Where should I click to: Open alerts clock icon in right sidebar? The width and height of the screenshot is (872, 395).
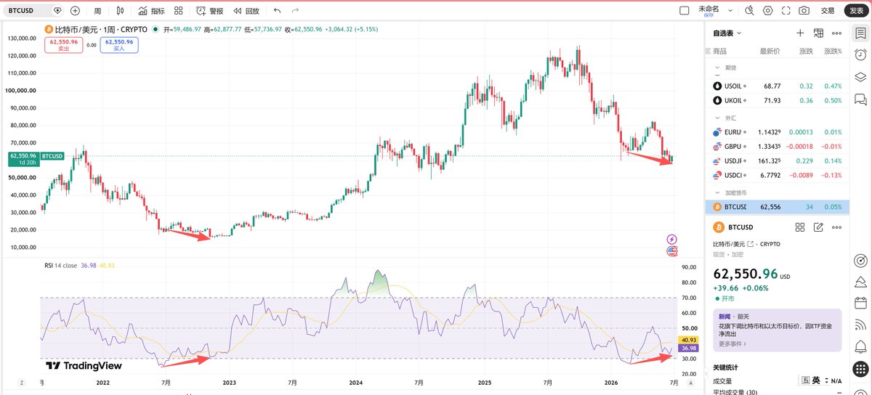click(x=860, y=55)
